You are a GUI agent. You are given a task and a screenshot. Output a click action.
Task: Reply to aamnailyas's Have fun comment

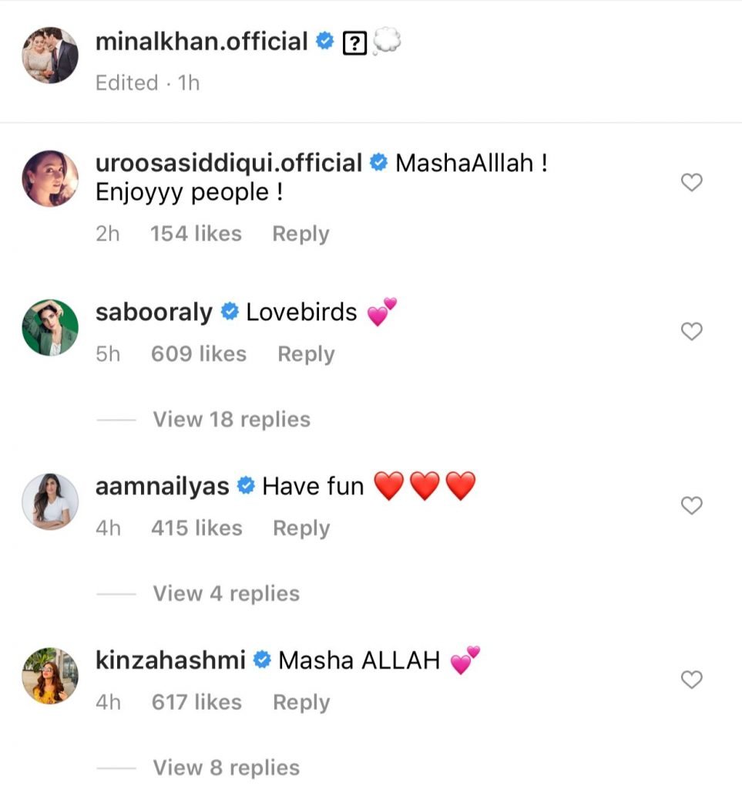[x=300, y=528]
